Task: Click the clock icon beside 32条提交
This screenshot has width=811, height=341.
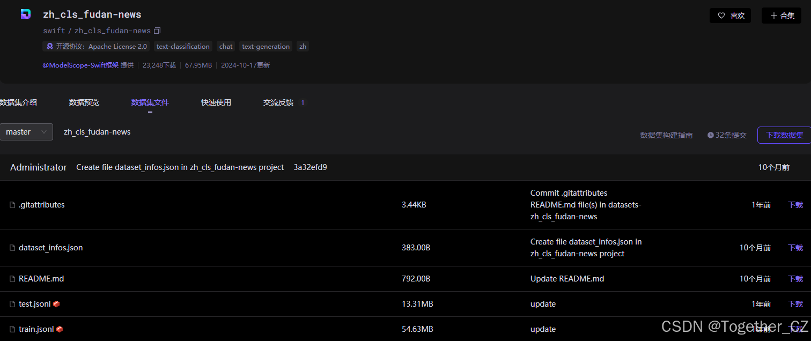Action: [711, 135]
